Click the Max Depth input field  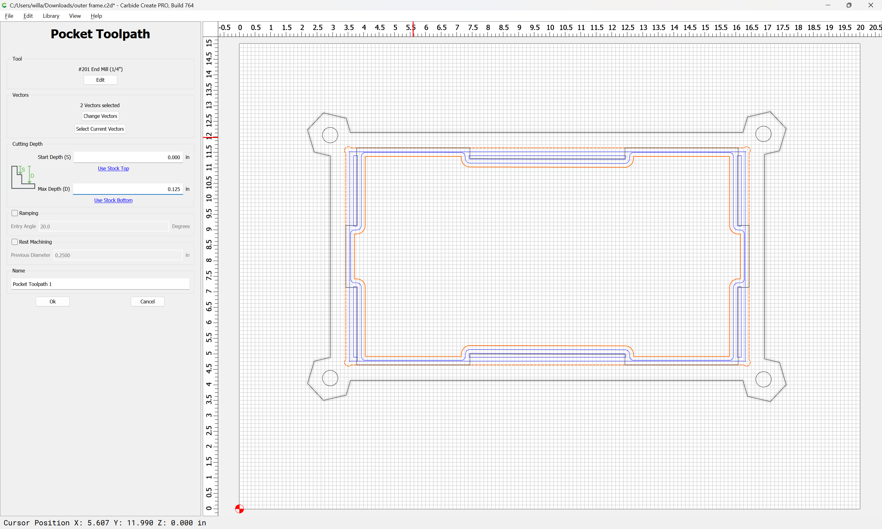coord(128,189)
